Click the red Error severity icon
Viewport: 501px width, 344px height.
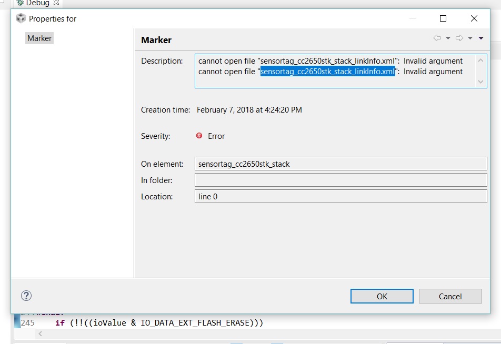pyautogui.click(x=198, y=136)
